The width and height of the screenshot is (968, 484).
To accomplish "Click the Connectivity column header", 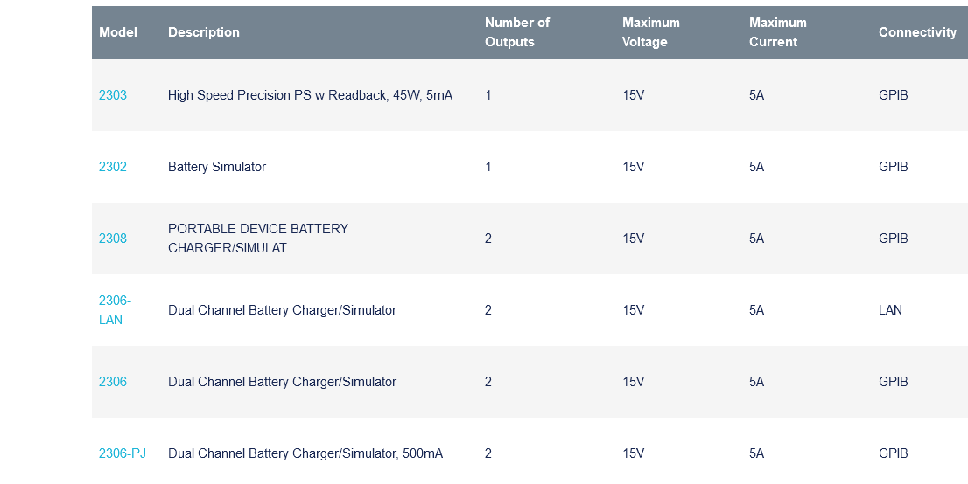I will pyautogui.click(x=917, y=32).
